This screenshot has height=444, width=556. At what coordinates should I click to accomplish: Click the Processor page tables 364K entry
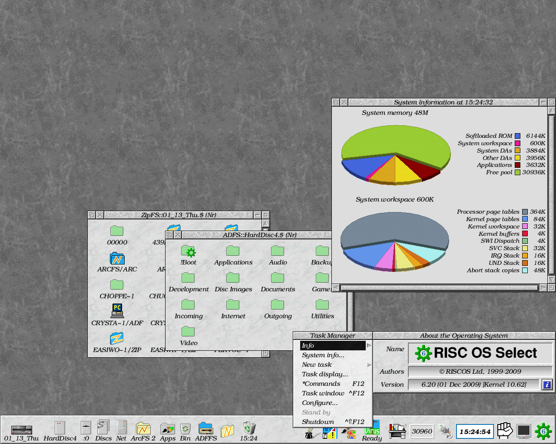[x=501, y=212]
